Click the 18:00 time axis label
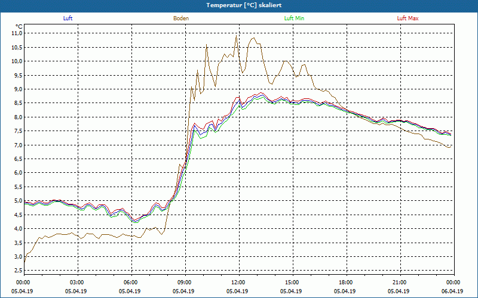 [347, 283]
